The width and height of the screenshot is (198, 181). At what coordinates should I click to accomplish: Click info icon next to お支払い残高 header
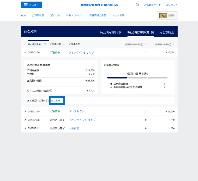tap(170, 44)
